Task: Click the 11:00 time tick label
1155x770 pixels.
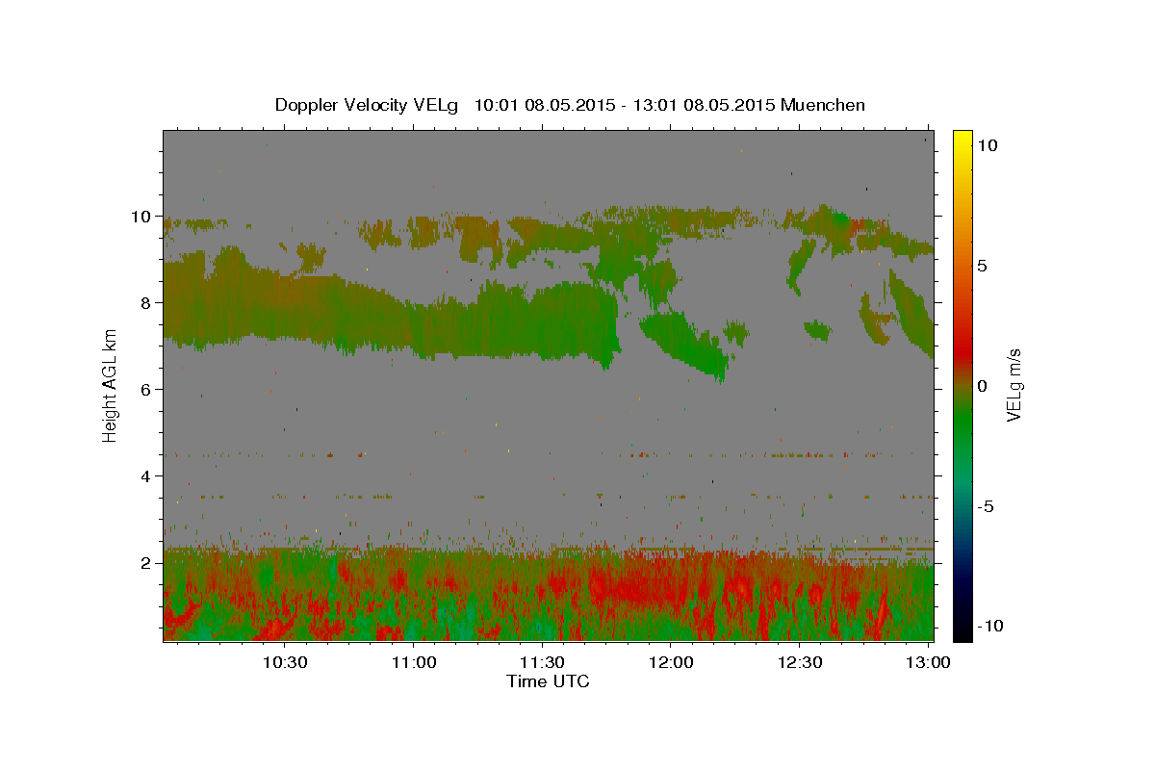Action: (415, 662)
